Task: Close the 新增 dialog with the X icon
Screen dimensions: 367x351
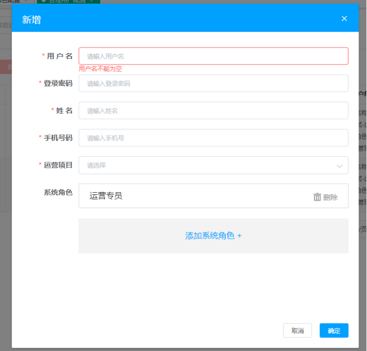Action: (344, 19)
